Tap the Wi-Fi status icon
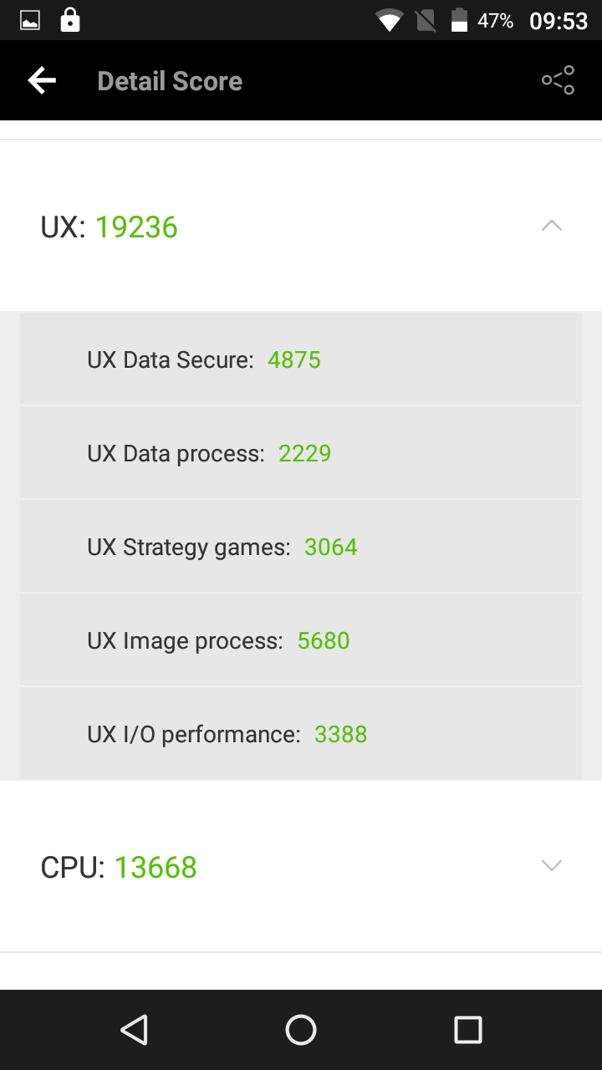This screenshot has height=1070, width=602. (x=390, y=21)
